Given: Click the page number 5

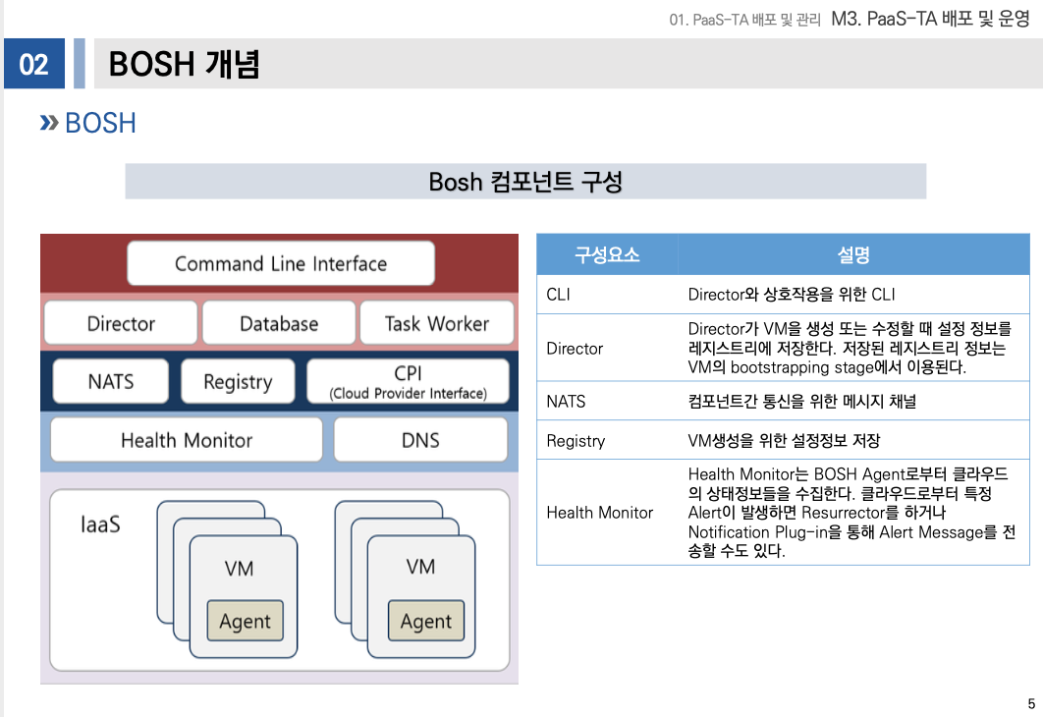Looking at the screenshot, I should pyautogui.click(x=1031, y=703).
